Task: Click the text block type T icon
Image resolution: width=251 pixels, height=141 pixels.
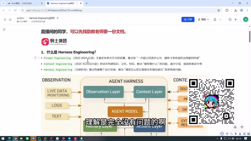Action: (35, 58)
